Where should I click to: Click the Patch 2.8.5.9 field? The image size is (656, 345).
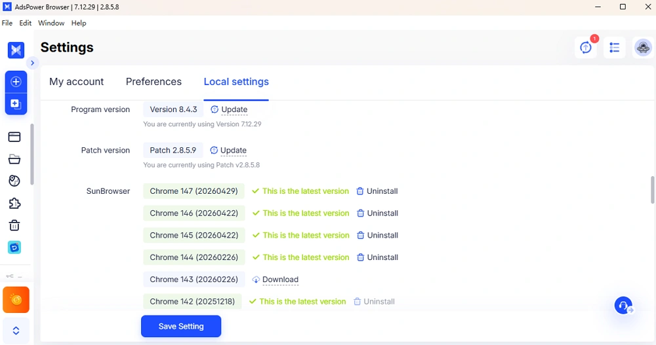tap(173, 151)
